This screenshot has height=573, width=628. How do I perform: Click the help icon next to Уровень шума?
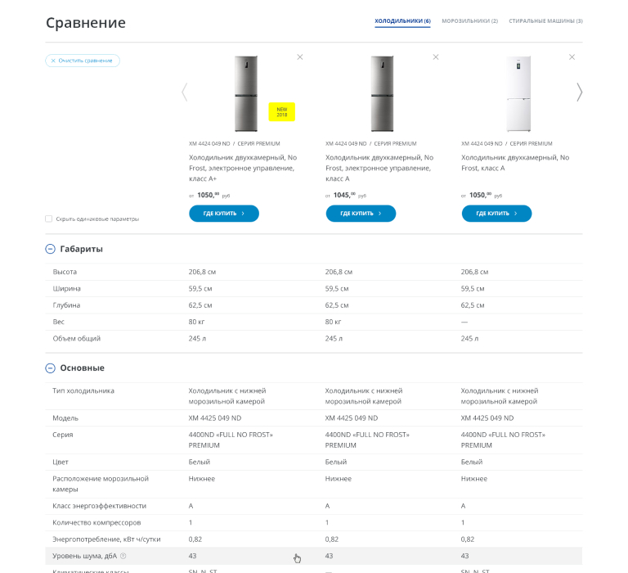point(123,557)
